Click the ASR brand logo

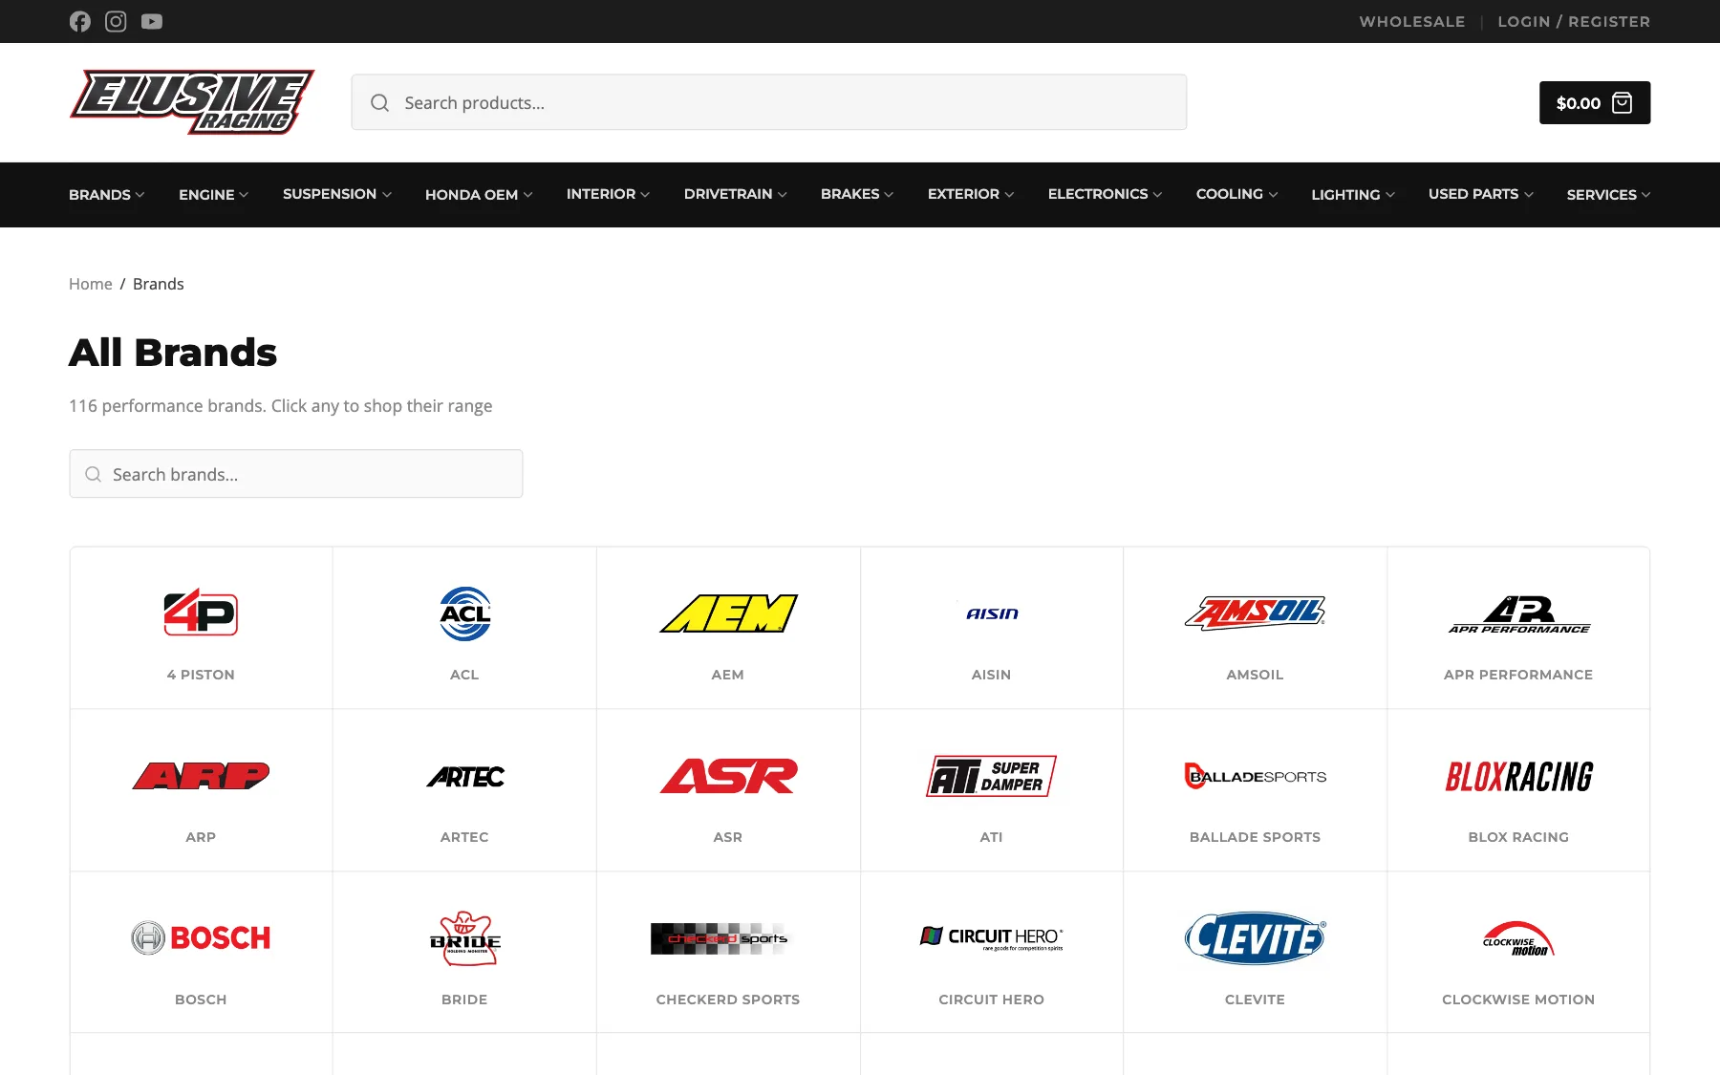[x=728, y=776]
